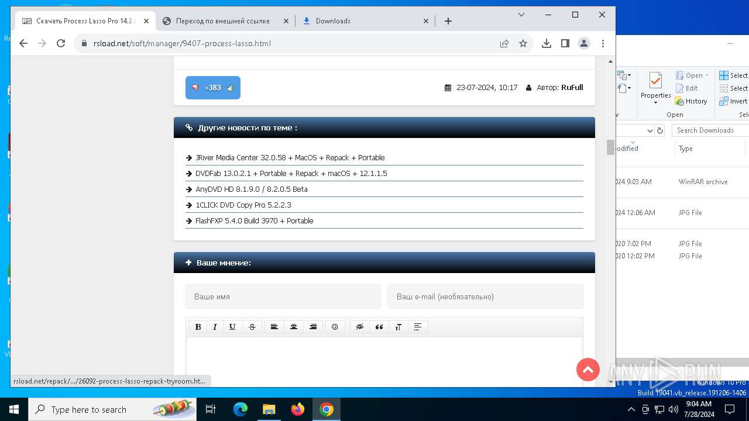This screenshot has height=421, width=749.
Task: Close the Downloads tab
Action: coord(426,21)
